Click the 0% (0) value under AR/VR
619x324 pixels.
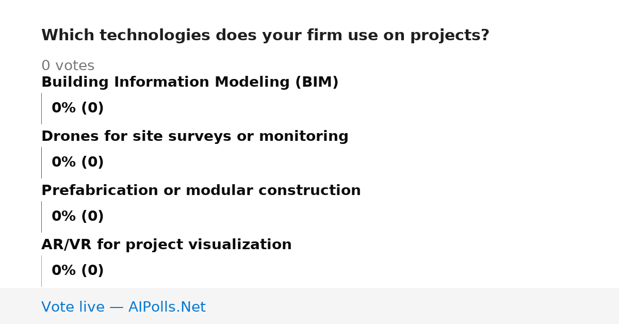[x=78, y=271]
